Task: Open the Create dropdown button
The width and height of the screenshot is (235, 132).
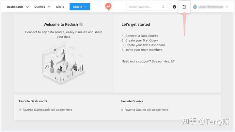Action: (x=80, y=7)
